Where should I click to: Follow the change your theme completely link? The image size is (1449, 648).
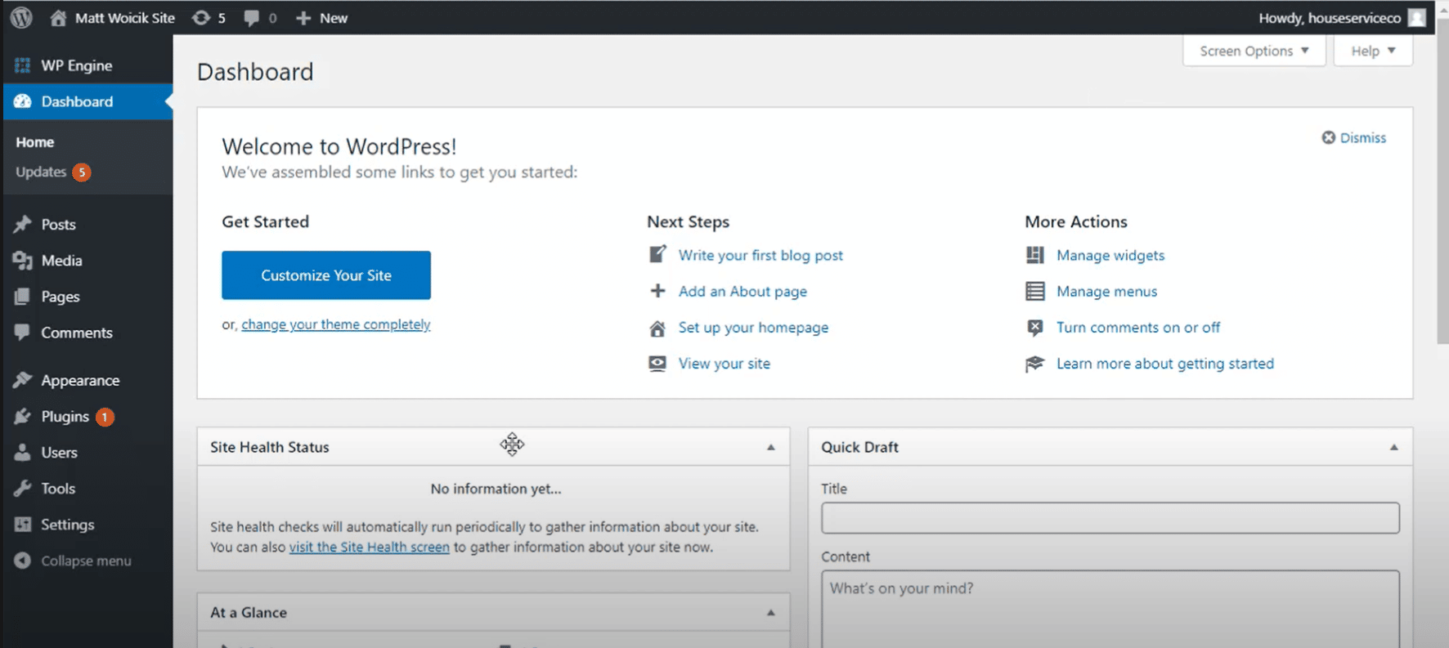[x=335, y=324]
